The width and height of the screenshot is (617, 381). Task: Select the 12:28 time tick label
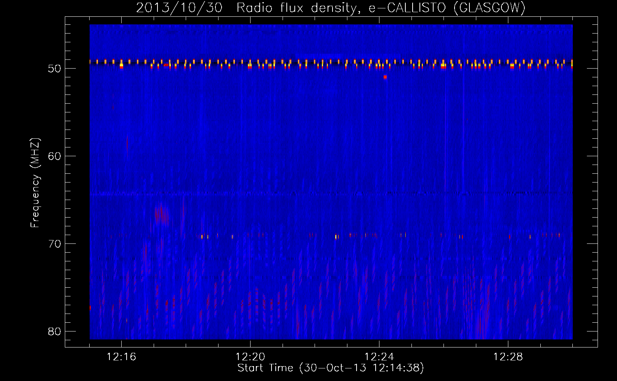click(508, 357)
